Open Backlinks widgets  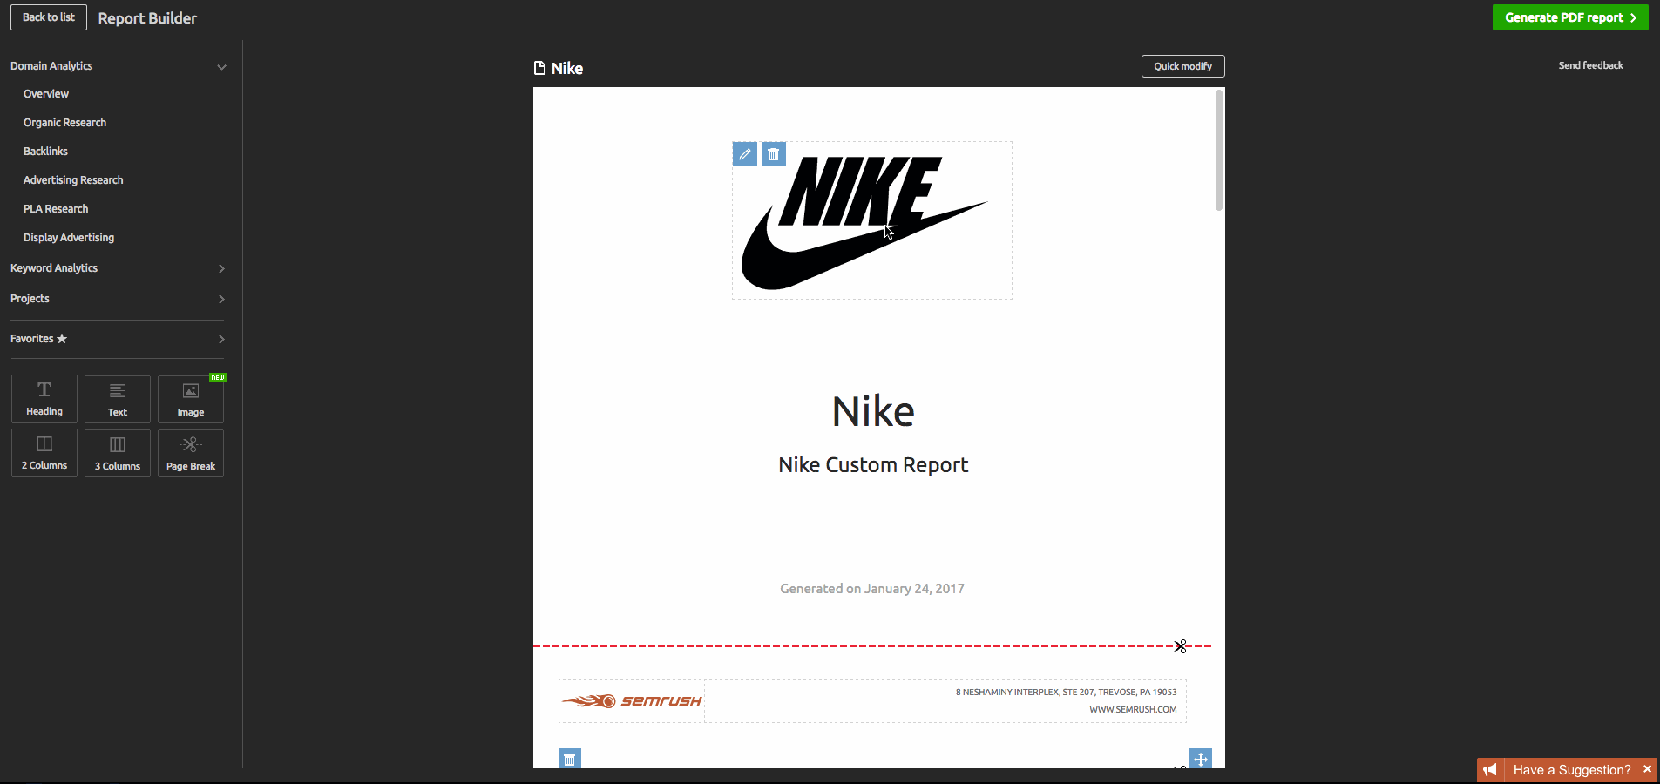coord(45,152)
